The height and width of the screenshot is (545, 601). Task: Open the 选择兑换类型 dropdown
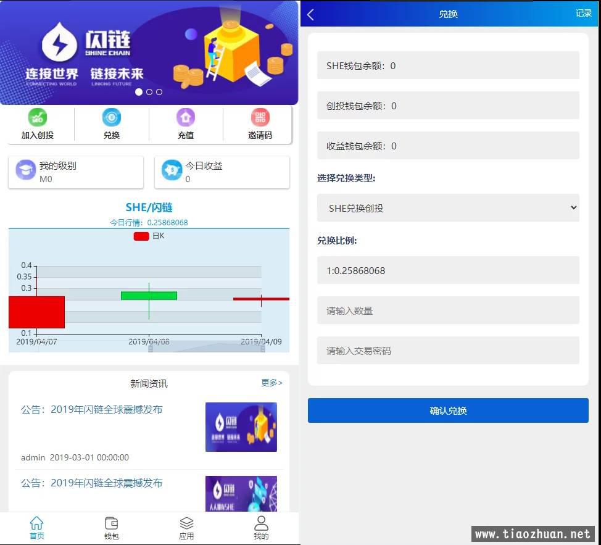click(x=448, y=208)
